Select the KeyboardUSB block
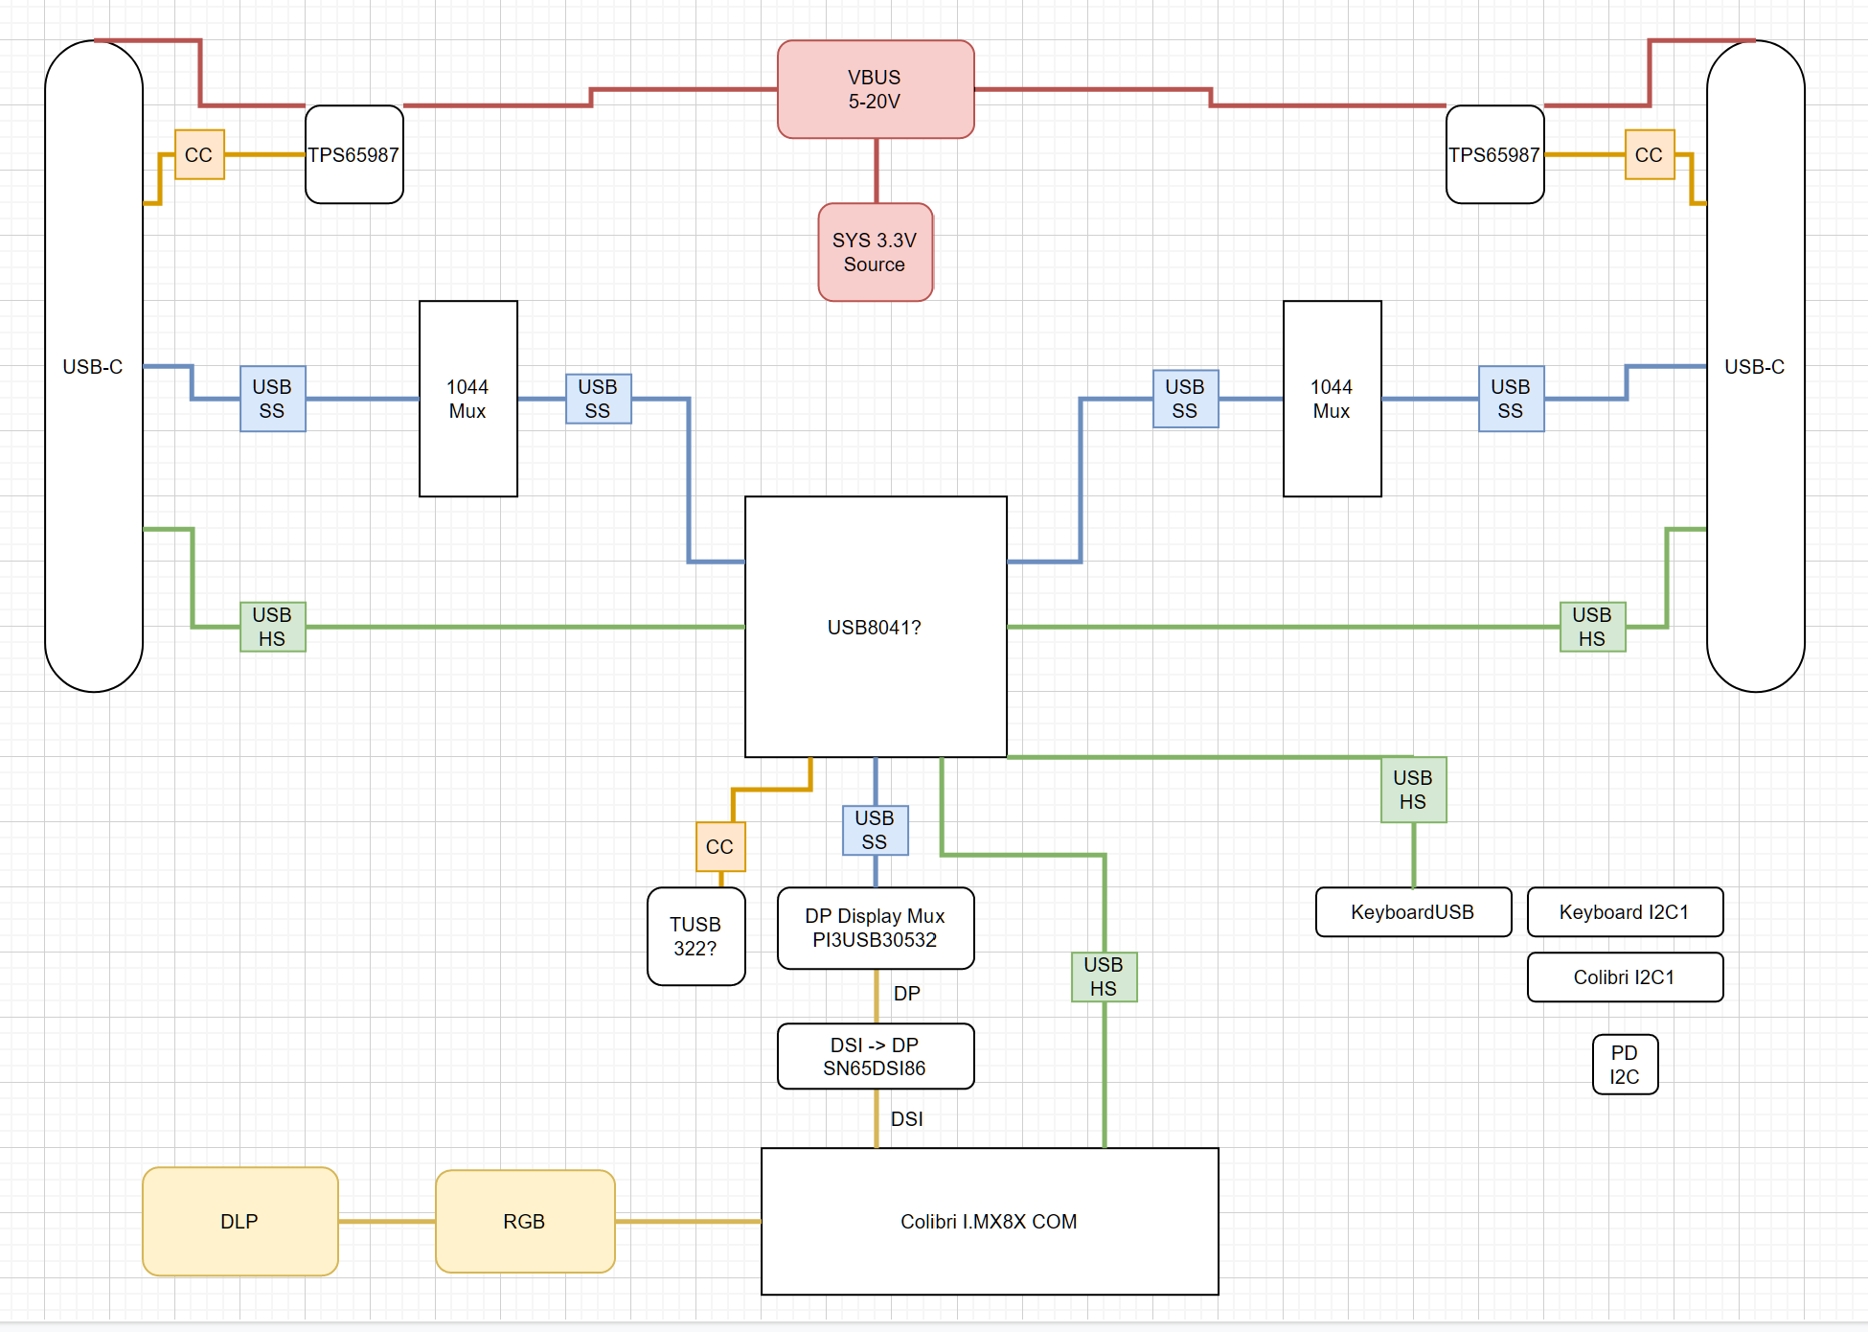The height and width of the screenshot is (1332, 1868). coord(1413,911)
